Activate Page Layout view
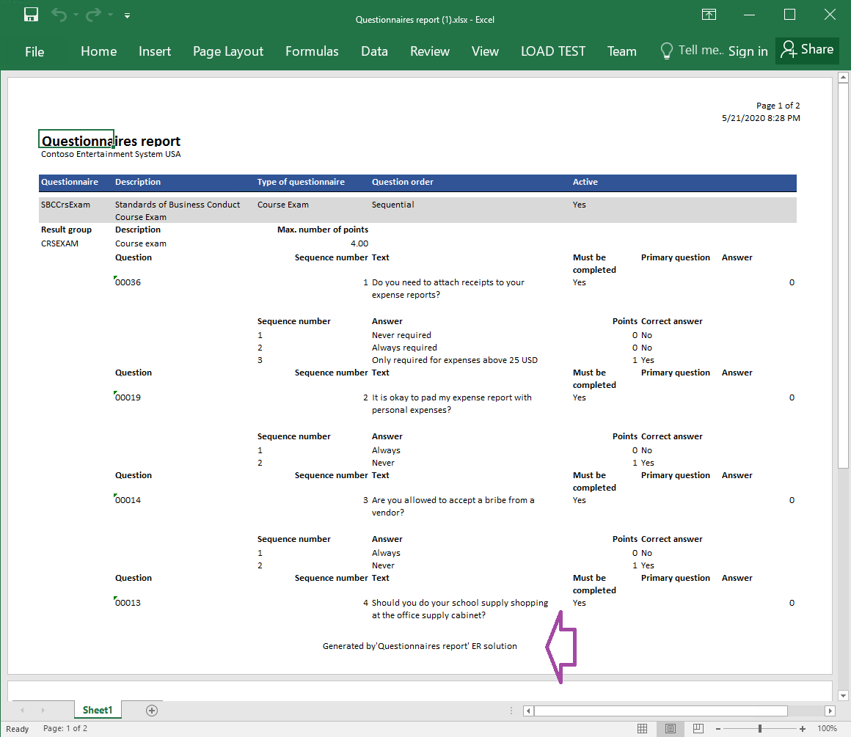Image resolution: width=851 pixels, height=737 pixels. (670, 729)
